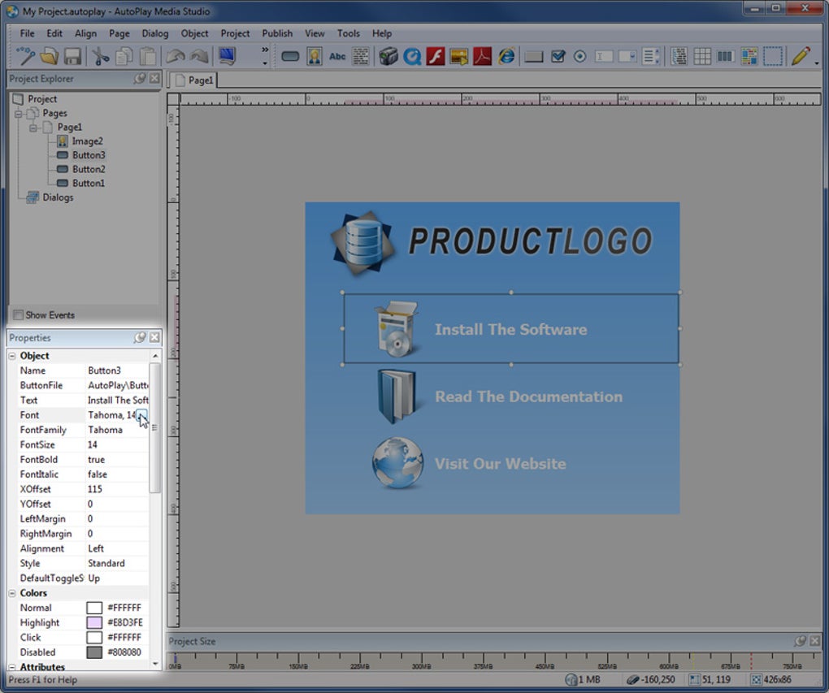Insert a new Button object from toolbar

click(x=290, y=57)
